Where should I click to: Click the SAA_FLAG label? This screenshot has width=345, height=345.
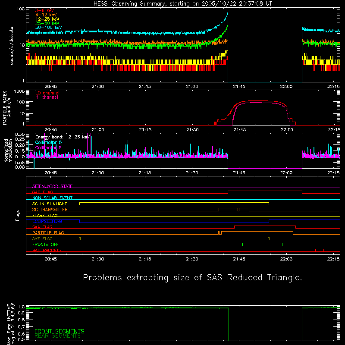click(x=42, y=227)
